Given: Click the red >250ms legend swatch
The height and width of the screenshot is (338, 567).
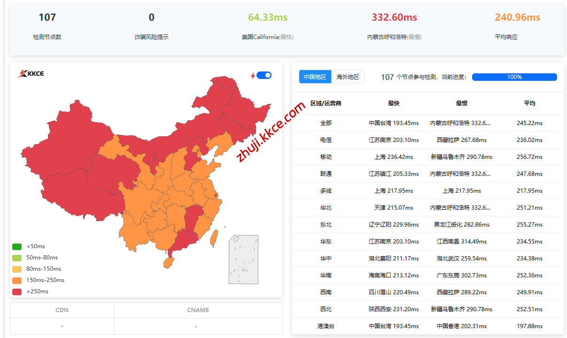Looking at the screenshot, I should click(17, 291).
